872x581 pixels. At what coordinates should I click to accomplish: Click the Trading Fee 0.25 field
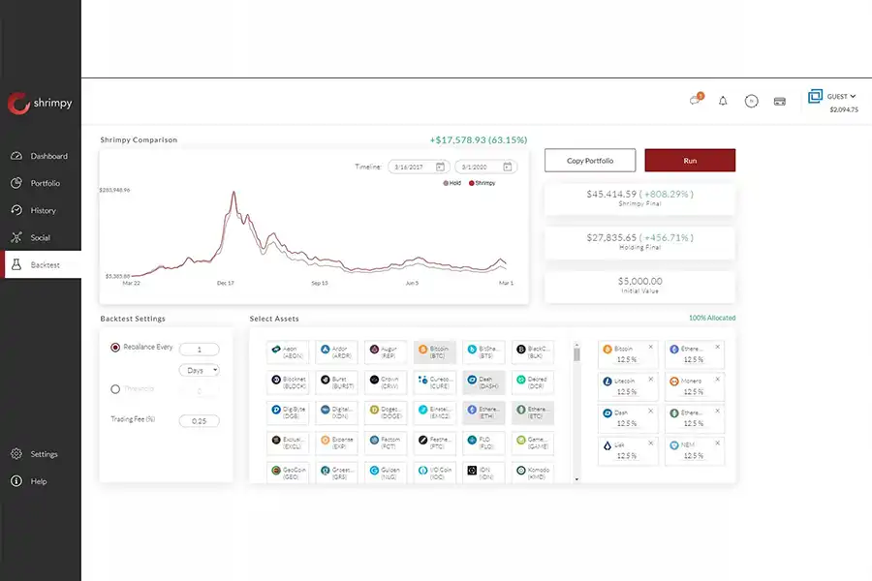coord(199,421)
